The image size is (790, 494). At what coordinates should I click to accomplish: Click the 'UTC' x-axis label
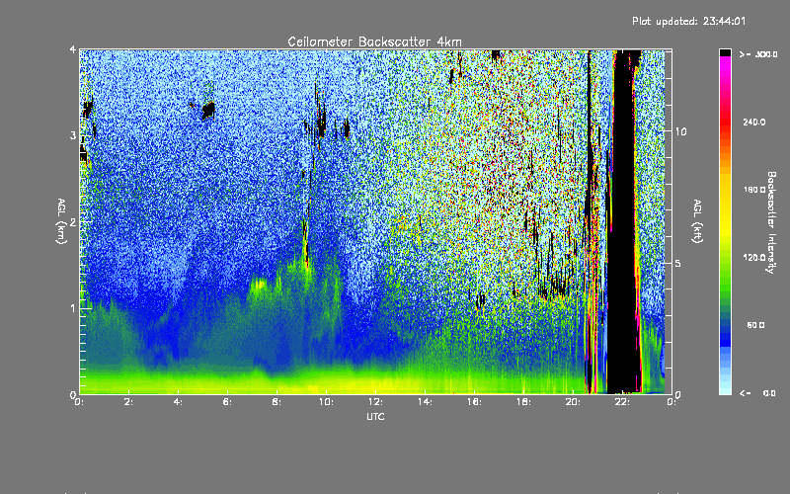(375, 416)
